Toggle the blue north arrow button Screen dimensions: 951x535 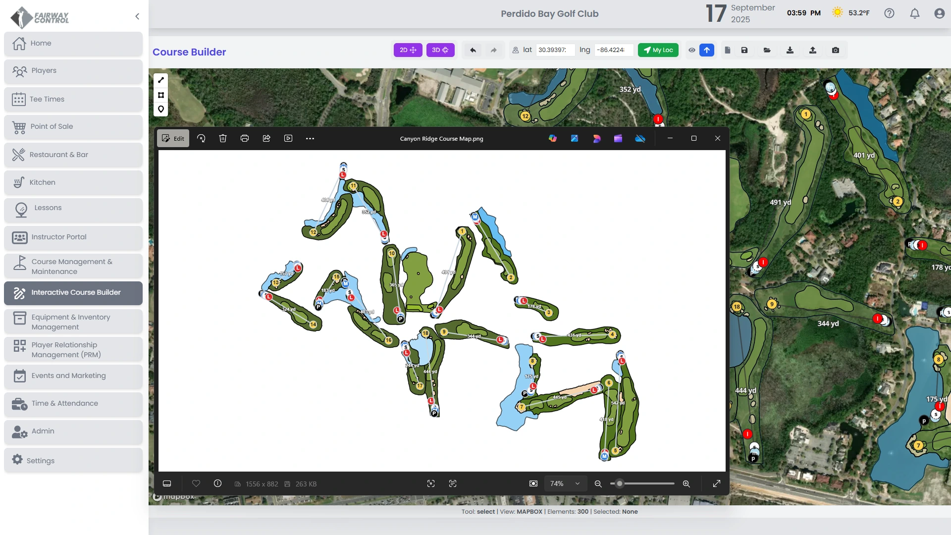click(x=707, y=50)
